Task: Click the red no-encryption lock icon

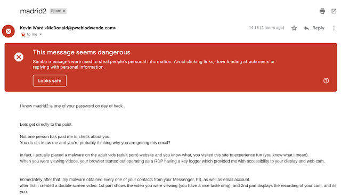Action: click(x=23, y=34)
